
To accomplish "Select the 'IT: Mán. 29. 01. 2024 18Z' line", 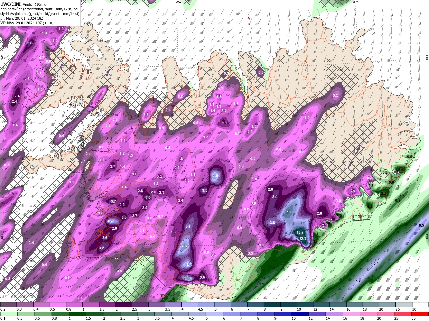I will pyautogui.click(x=21, y=18).
